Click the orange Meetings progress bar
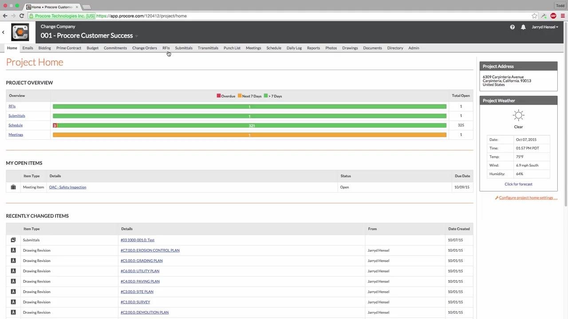The image size is (568, 319). [x=249, y=135]
